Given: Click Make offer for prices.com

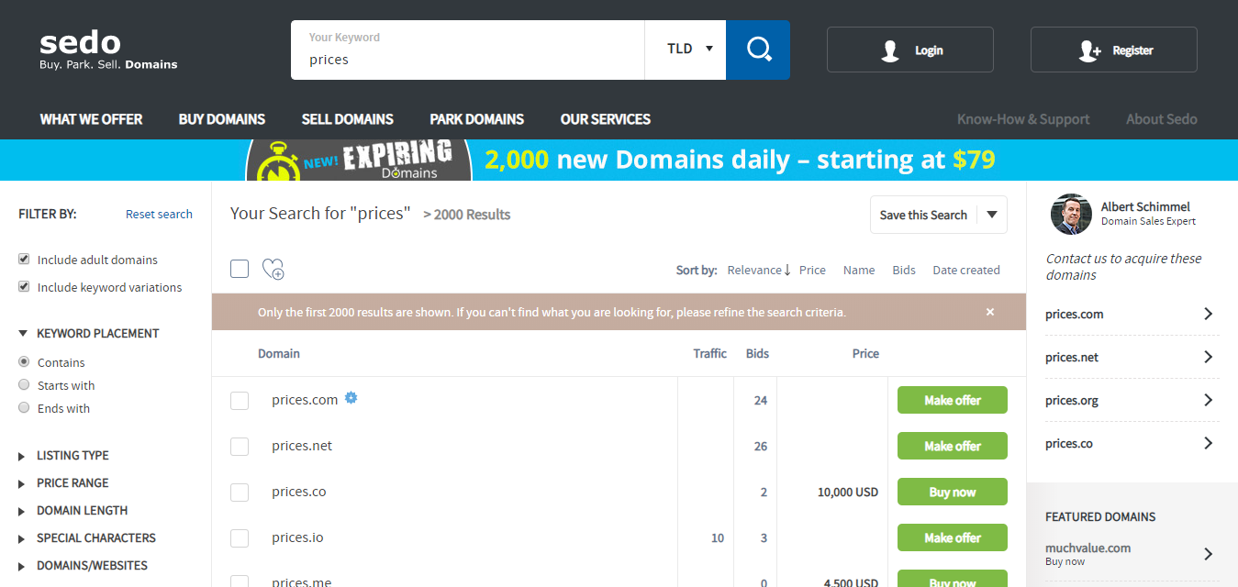Looking at the screenshot, I should [x=952, y=400].
